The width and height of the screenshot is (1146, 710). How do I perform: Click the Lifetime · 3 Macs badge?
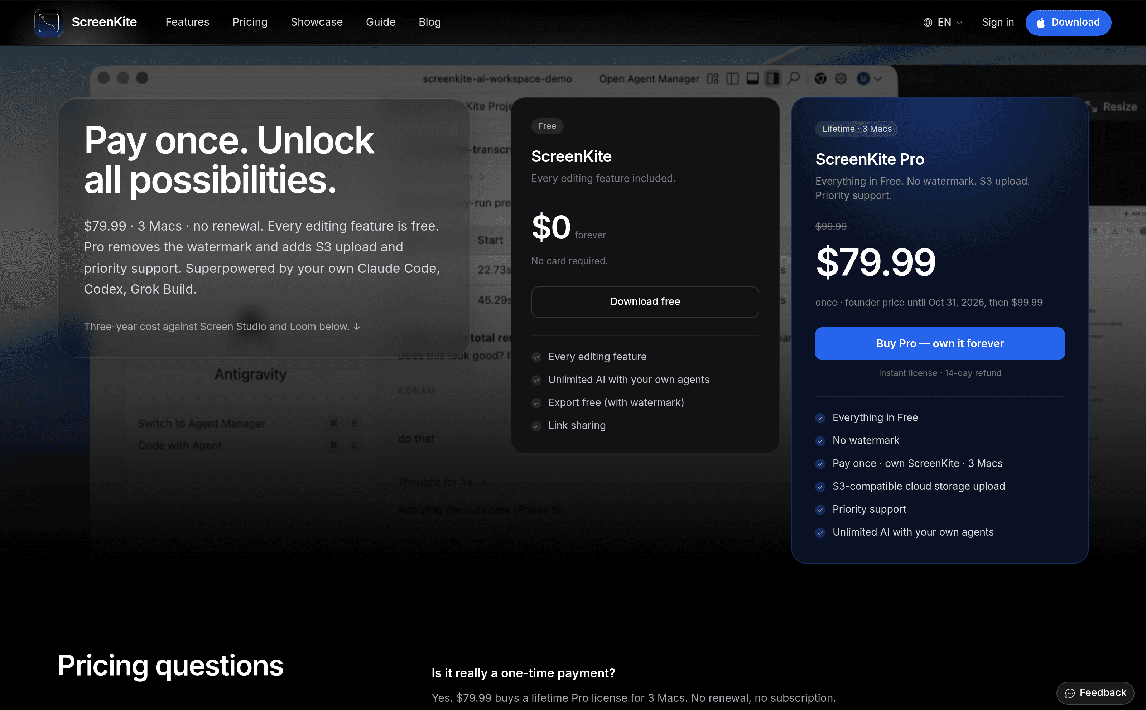857,129
